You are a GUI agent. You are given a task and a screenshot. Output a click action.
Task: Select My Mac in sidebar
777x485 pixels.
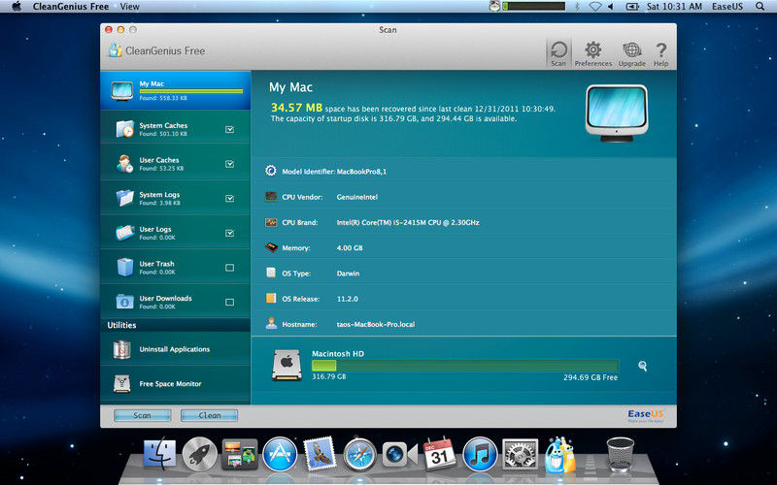pyautogui.click(x=176, y=90)
